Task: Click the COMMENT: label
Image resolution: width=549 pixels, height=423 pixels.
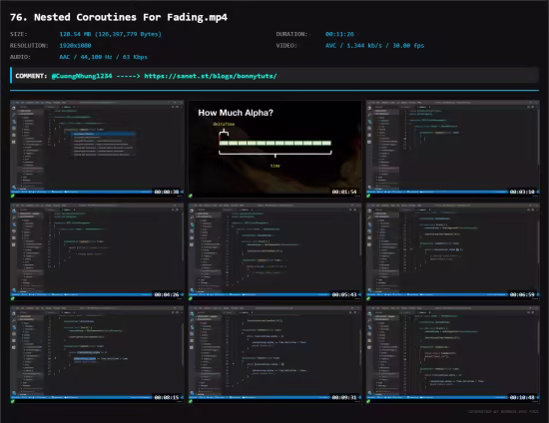Action: tap(31, 76)
